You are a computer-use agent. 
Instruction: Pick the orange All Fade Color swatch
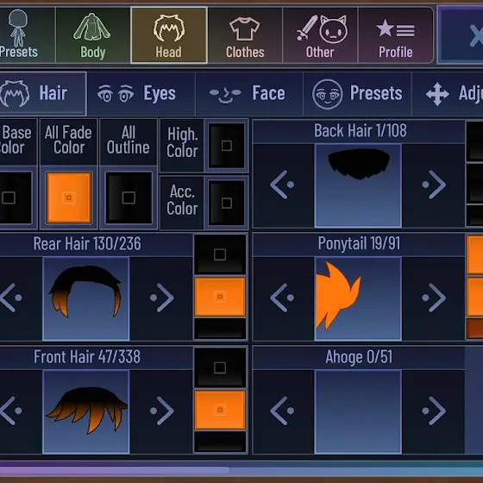(69, 198)
